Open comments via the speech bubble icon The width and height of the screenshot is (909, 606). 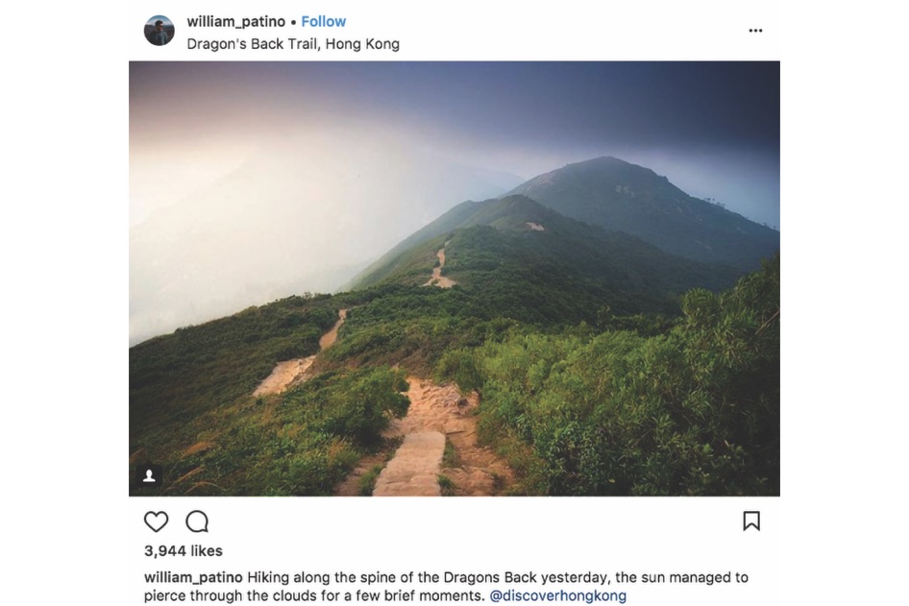197,521
